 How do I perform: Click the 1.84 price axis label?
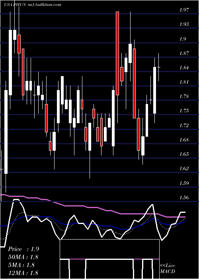click(184, 68)
